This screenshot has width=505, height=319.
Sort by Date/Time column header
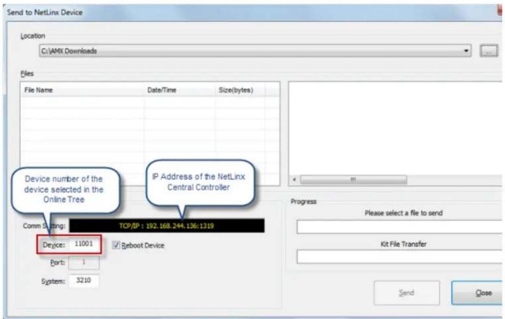point(180,90)
